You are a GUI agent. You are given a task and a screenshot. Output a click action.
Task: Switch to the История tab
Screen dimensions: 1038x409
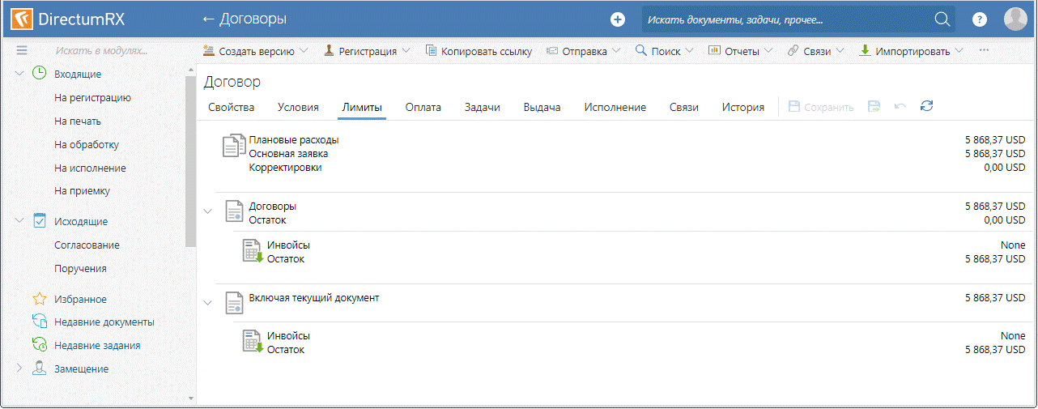(742, 107)
